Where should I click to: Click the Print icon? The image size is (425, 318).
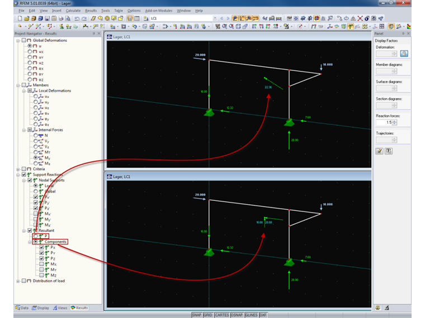[x=61, y=18]
